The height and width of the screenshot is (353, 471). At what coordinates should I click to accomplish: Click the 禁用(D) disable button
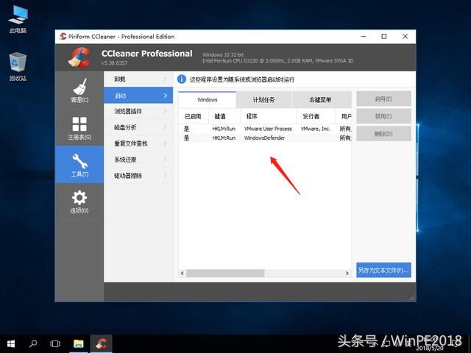[x=383, y=116]
